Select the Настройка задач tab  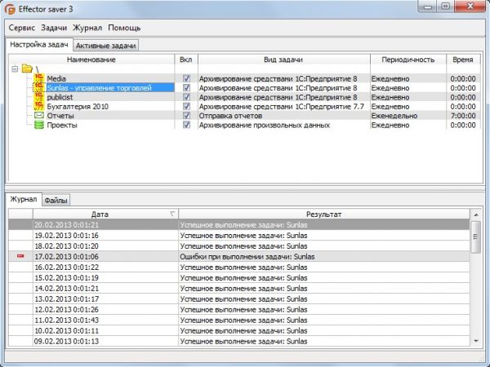point(39,45)
